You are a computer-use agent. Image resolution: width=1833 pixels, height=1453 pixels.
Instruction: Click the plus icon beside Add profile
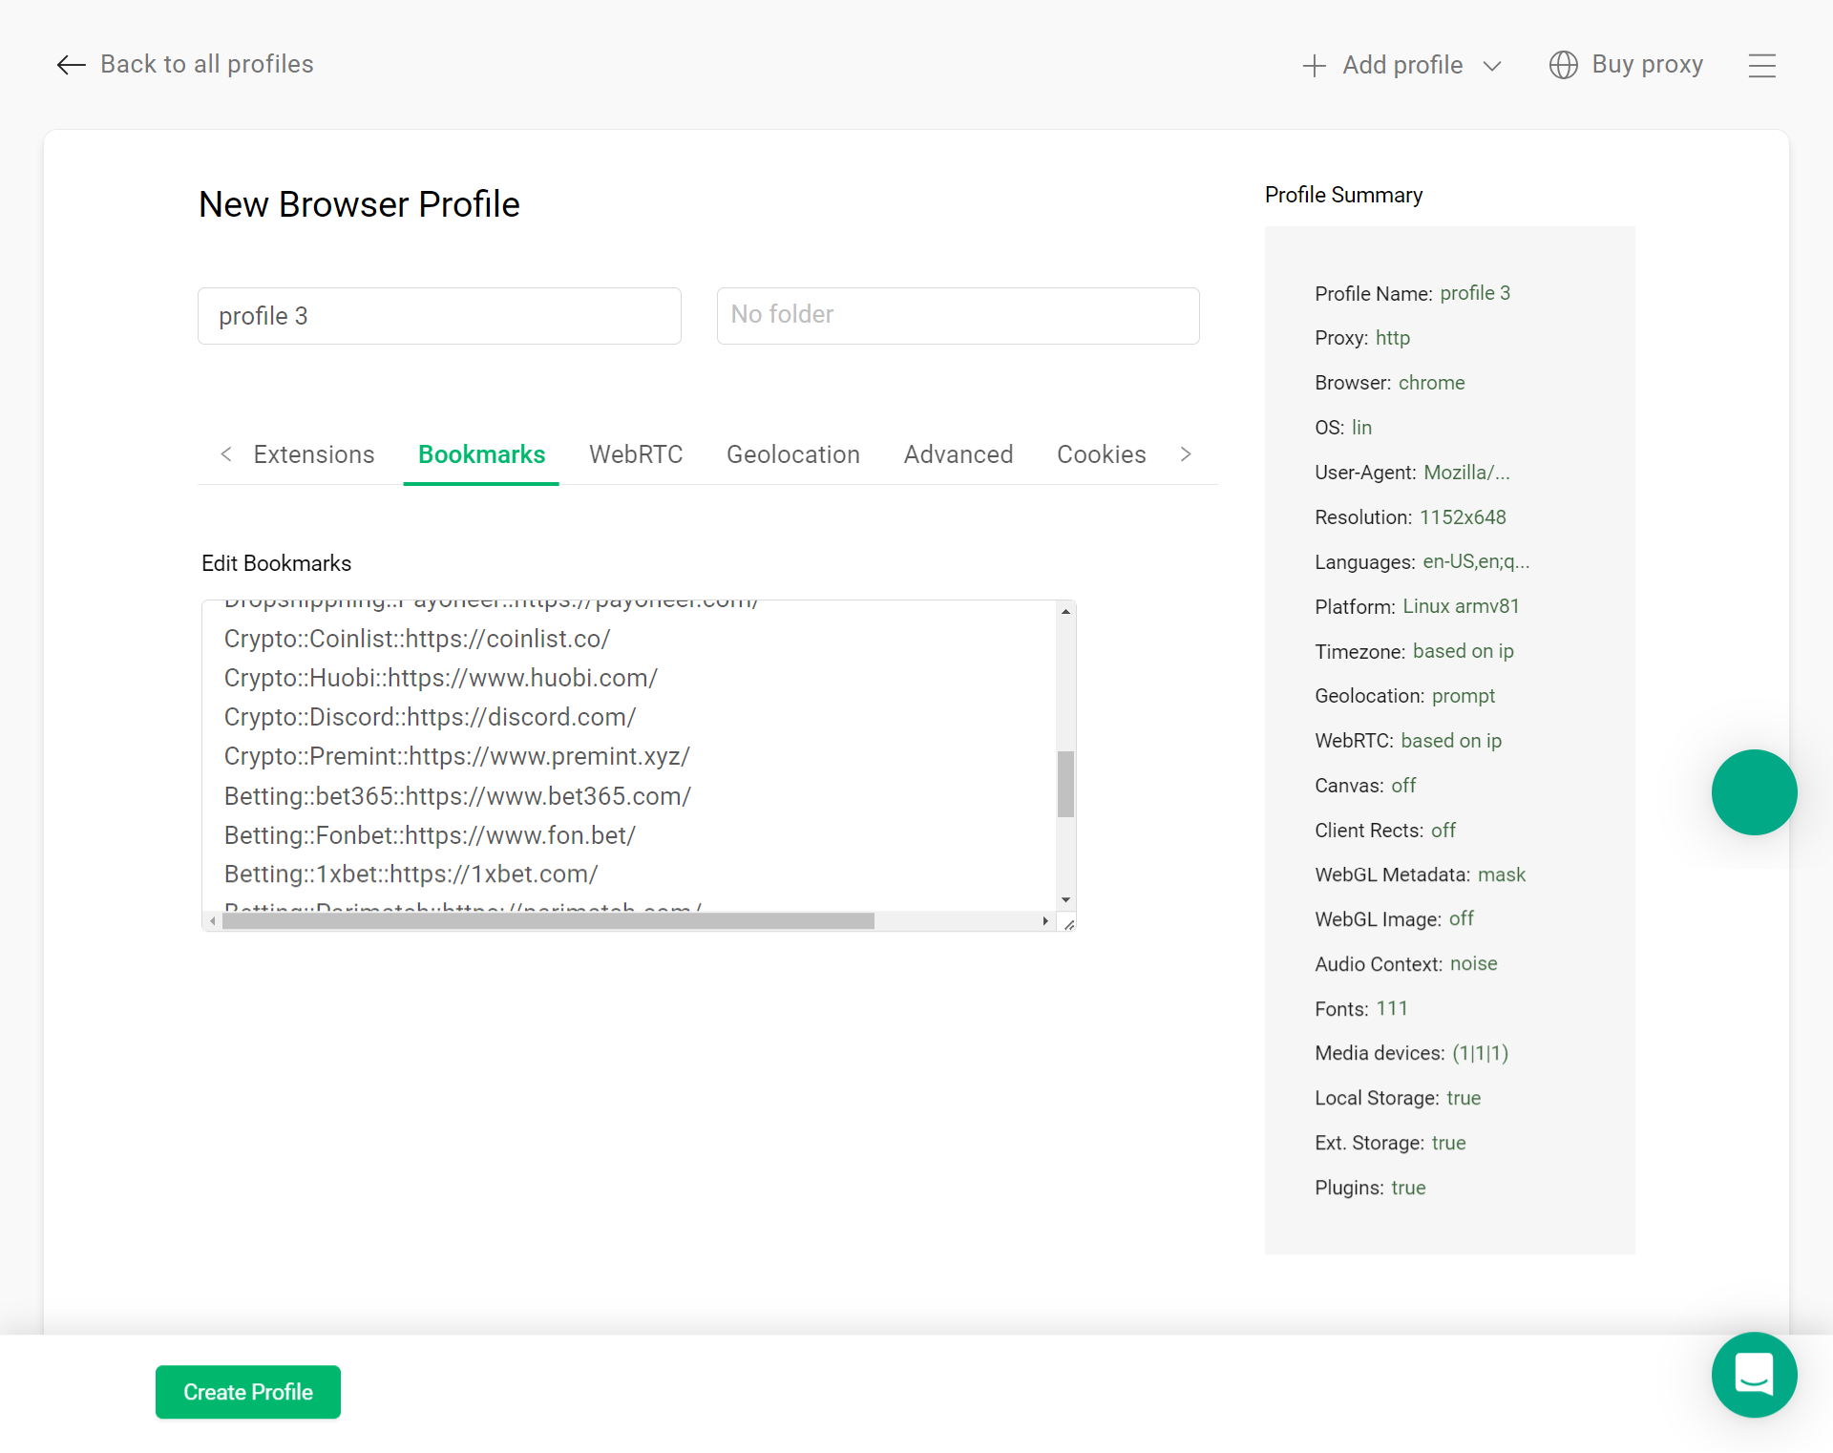(1315, 66)
